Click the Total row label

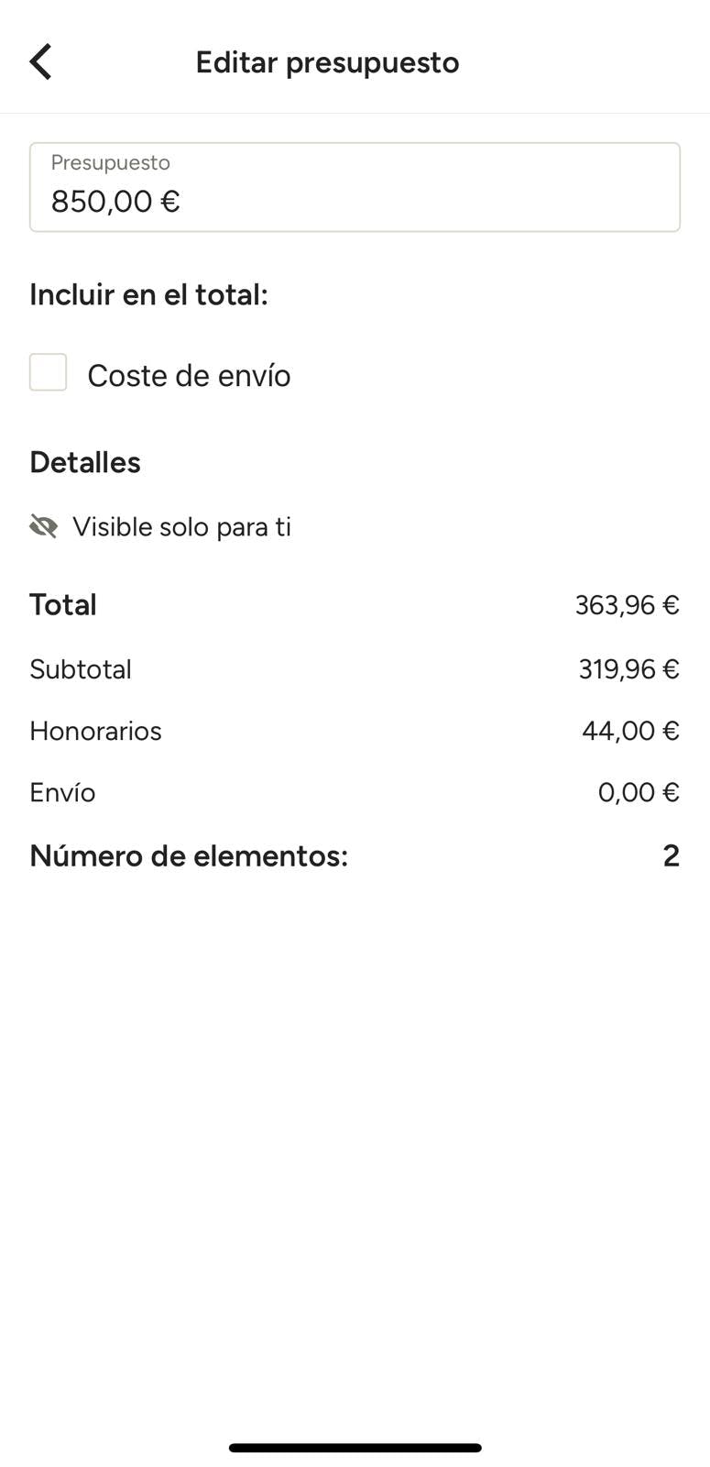[63, 605]
